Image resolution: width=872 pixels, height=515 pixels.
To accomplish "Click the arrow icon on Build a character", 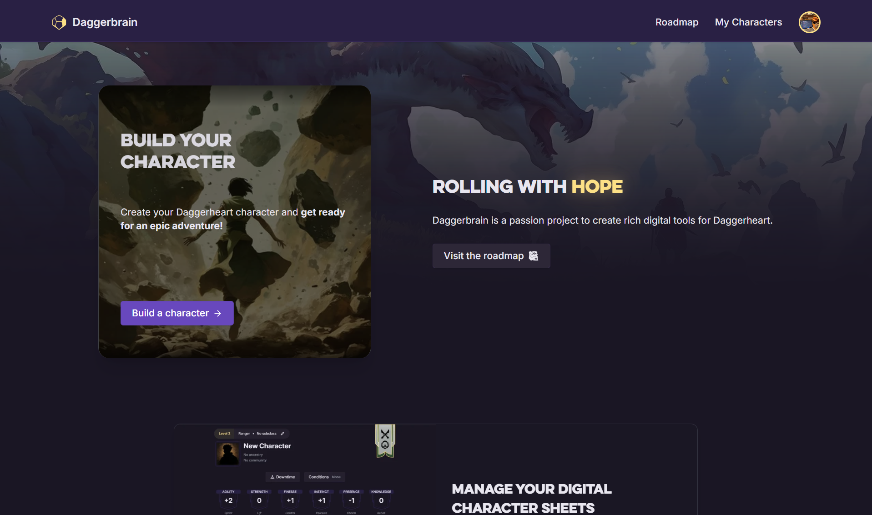I will [218, 313].
